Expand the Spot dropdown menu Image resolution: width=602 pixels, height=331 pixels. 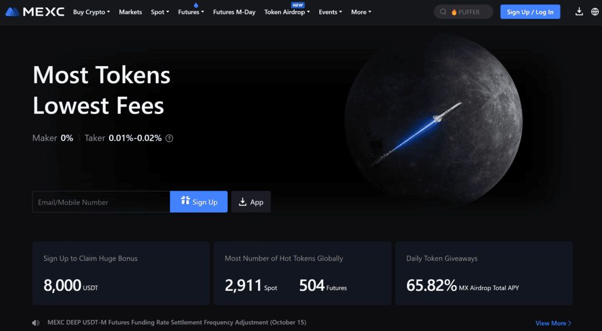click(160, 12)
